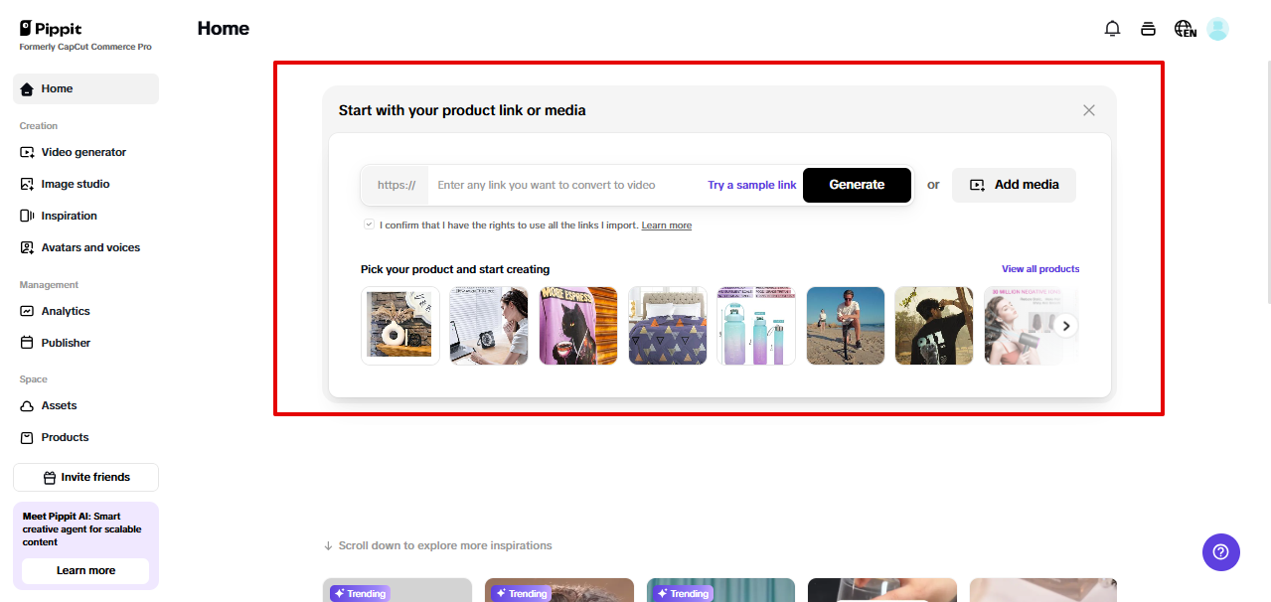Screen dimensions: 1271x602
Task: Enable the link rights confirmation checkbox
Action: (368, 225)
